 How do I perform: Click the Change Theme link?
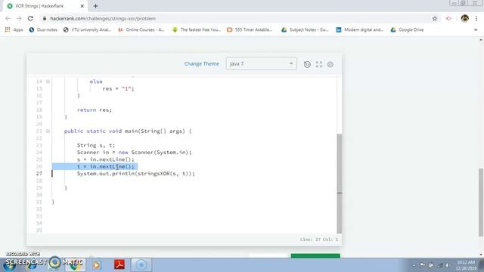point(202,63)
